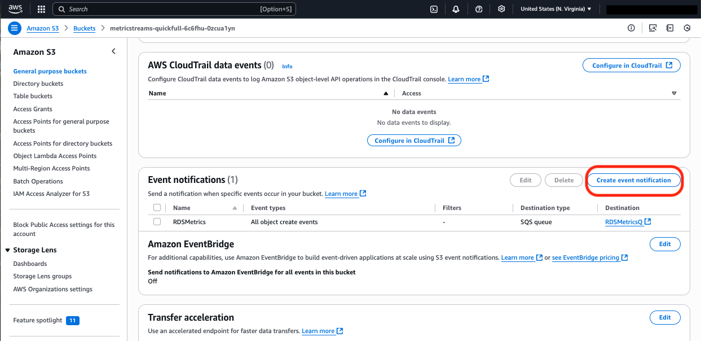Viewport: 701px width, 341px height.
Task: Sort event notifications by Name column
Action: pyautogui.click(x=182, y=208)
